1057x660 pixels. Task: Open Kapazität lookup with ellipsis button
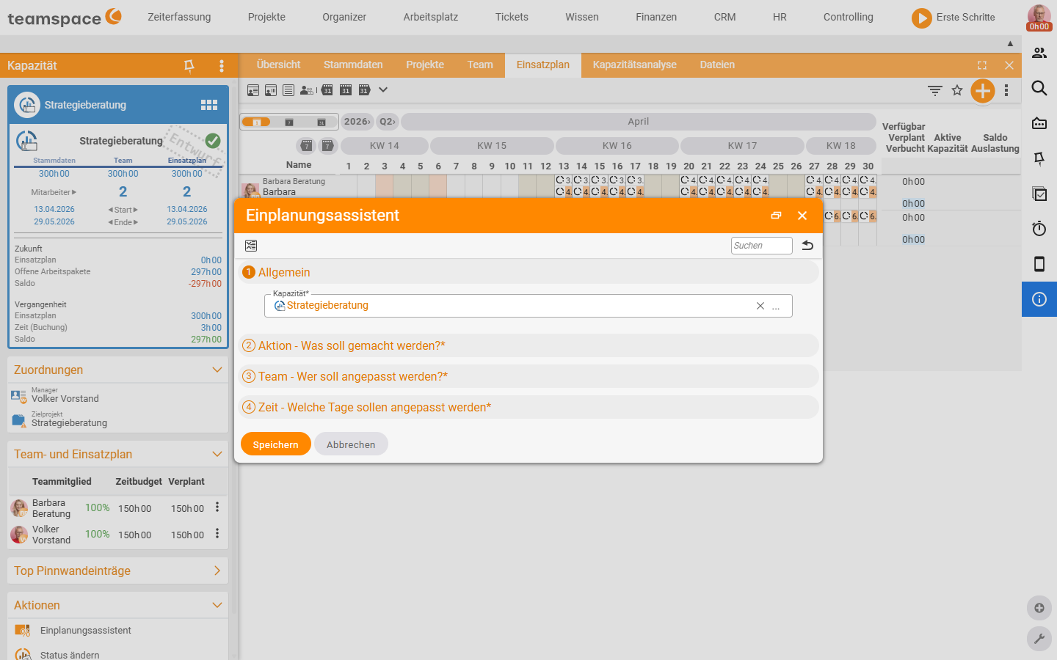pos(776,307)
